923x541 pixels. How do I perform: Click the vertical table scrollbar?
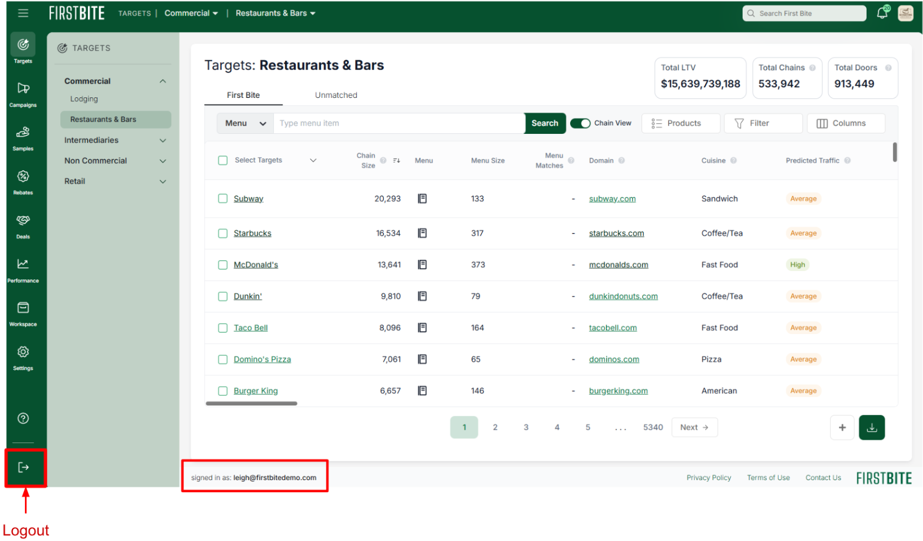(895, 153)
